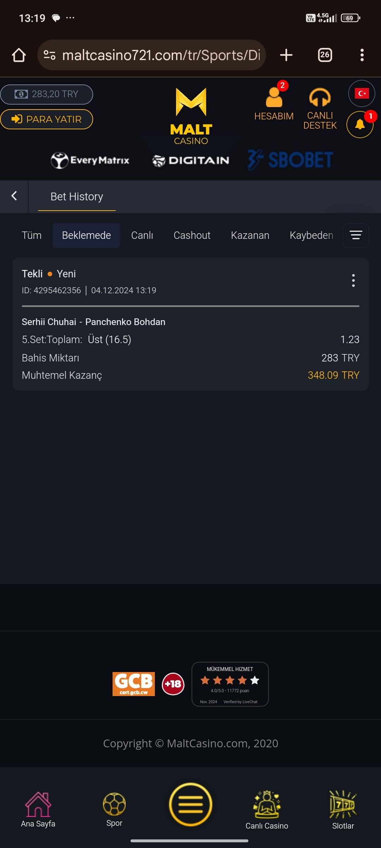Open the Turkish flag language selector
Image resolution: width=381 pixels, height=848 pixels.
click(362, 94)
